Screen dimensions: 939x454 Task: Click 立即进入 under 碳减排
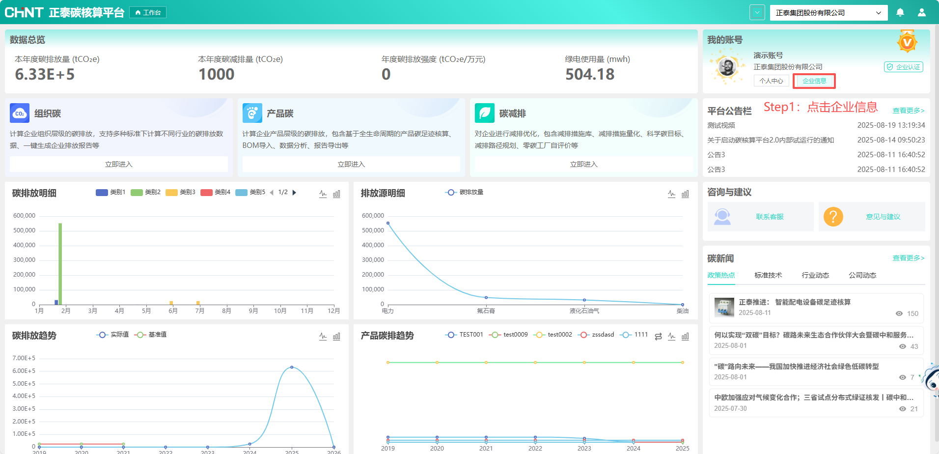click(x=583, y=164)
